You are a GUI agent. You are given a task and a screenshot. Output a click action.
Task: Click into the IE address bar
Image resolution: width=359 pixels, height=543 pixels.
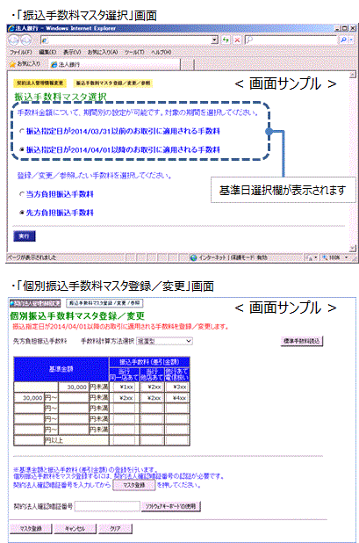(126, 40)
